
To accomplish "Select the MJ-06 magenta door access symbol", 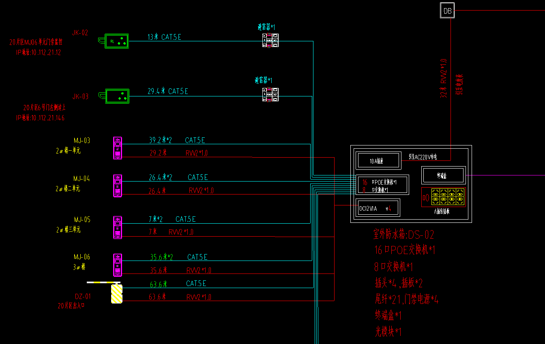I will [118, 265].
